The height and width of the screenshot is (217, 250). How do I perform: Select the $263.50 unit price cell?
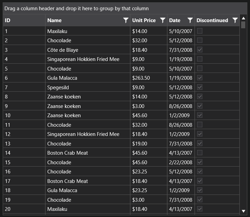148,78
